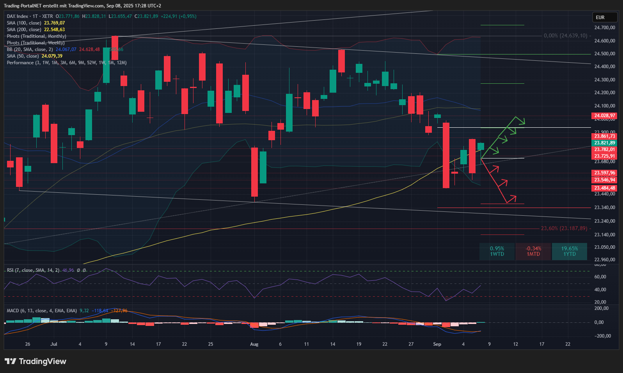Image resolution: width=623 pixels, height=373 pixels.
Task: Click the 1MTD performance box
Action: coord(533,251)
